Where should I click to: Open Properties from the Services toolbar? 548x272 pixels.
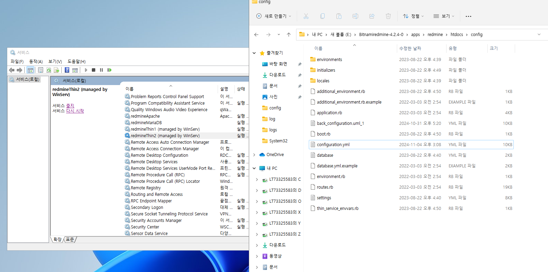point(40,70)
